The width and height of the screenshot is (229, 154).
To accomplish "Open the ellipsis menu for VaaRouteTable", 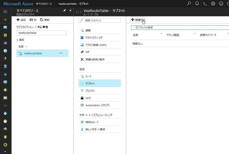I will [61, 53].
